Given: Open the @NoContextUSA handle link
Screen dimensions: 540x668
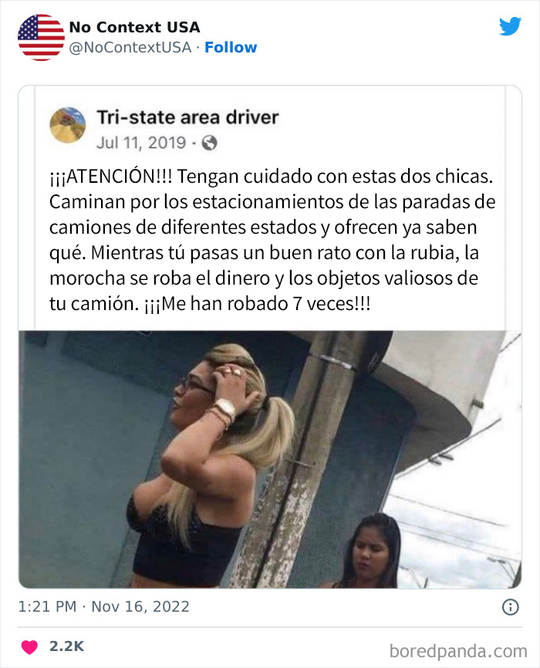Looking at the screenshot, I should (130, 47).
